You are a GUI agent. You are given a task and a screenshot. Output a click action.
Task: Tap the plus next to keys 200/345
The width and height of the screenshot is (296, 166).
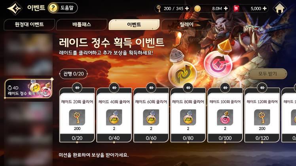pyautogui.click(x=187, y=8)
